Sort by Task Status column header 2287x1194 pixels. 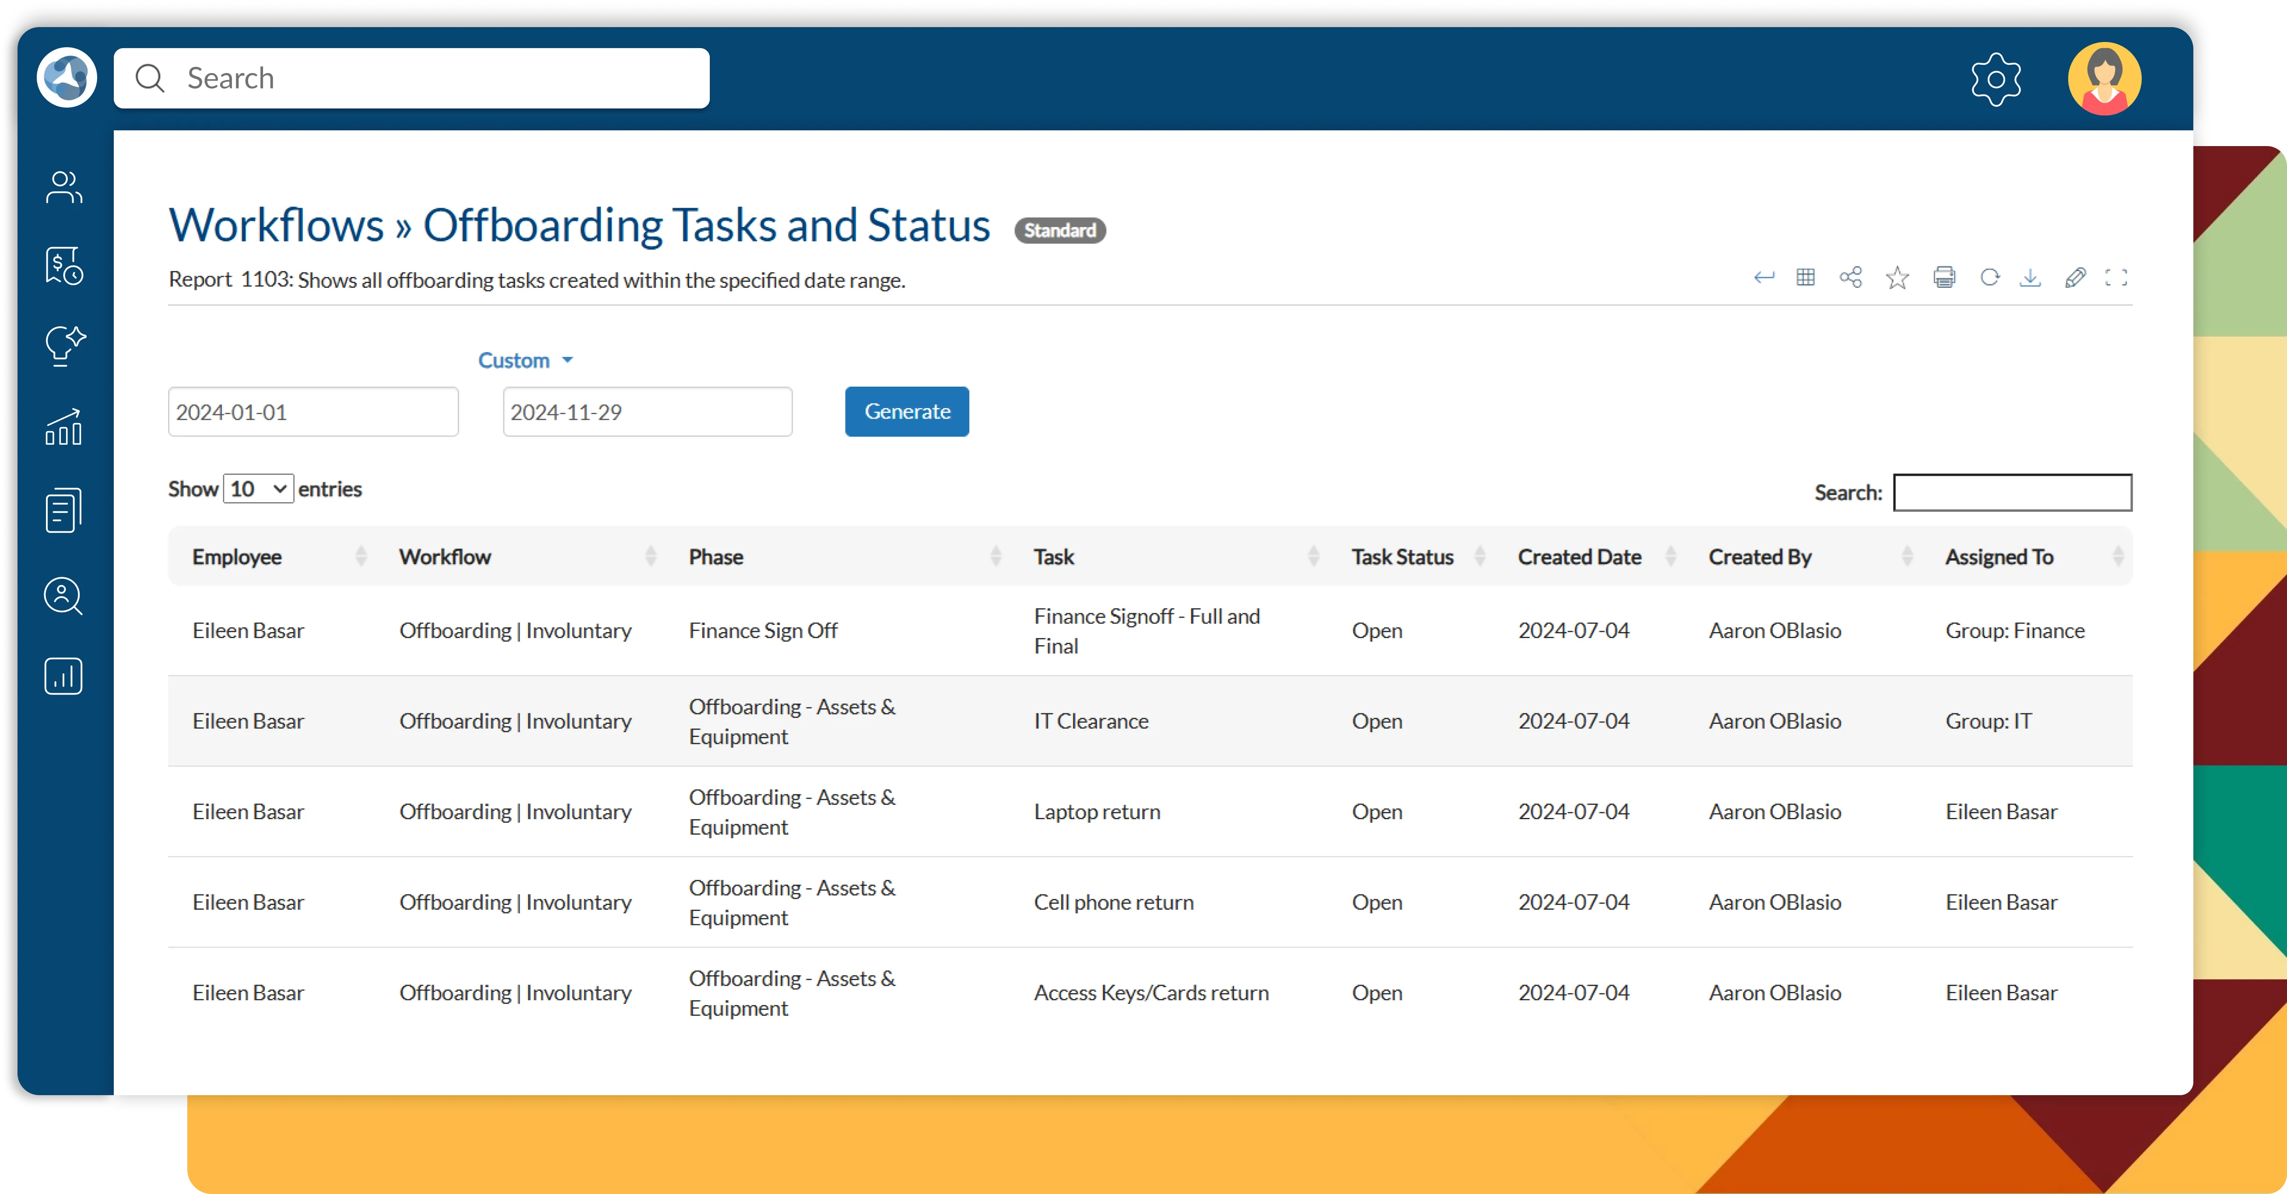pyautogui.click(x=1402, y=557)
